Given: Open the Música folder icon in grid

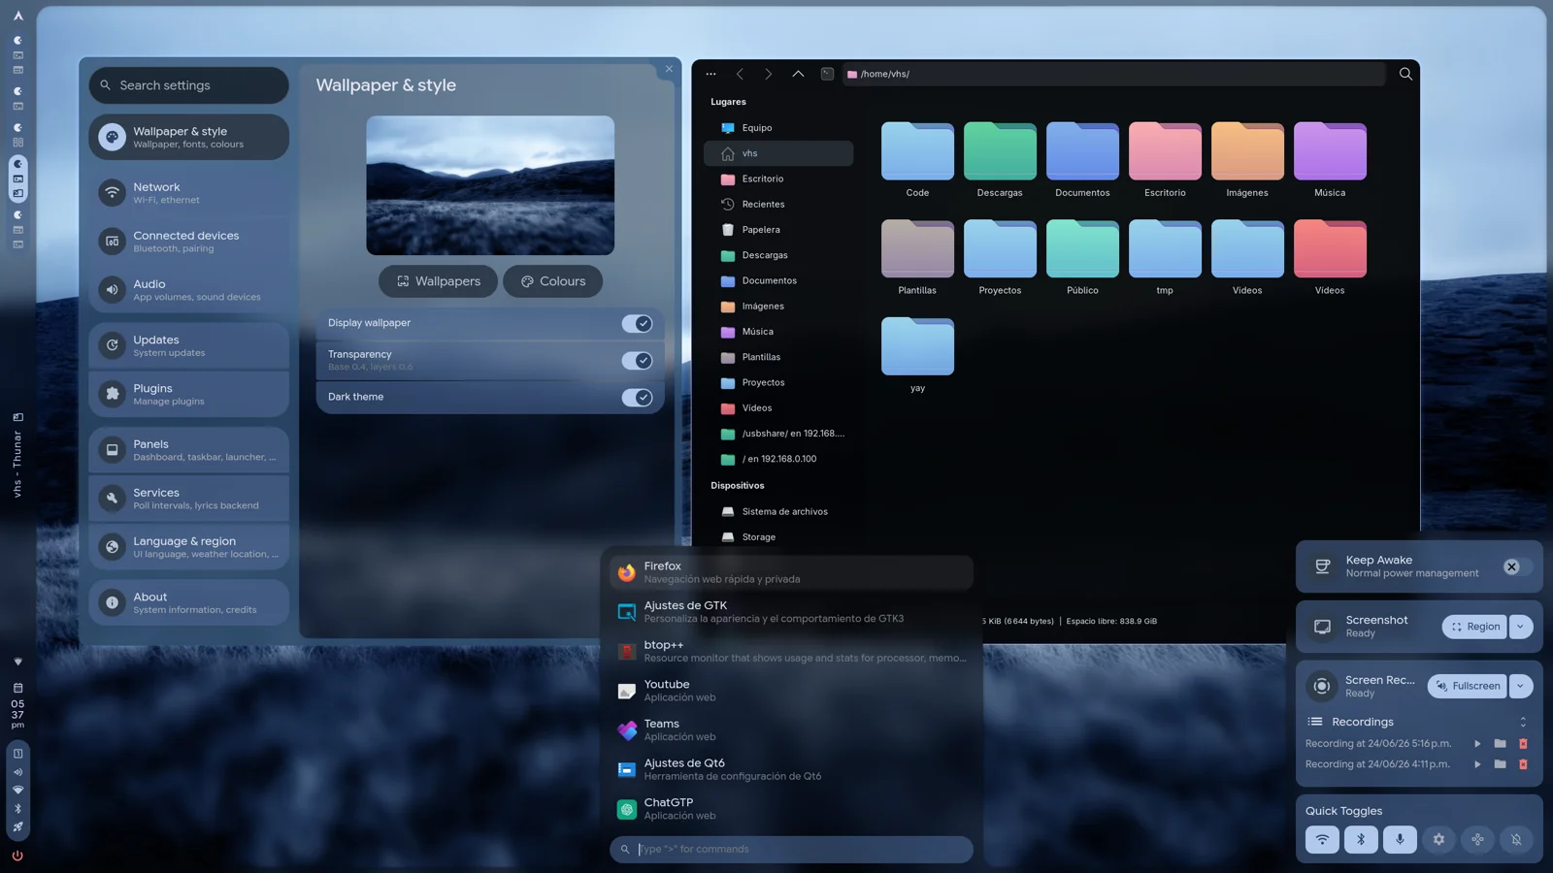Looking at the screenshot, I should (1330, 151).
